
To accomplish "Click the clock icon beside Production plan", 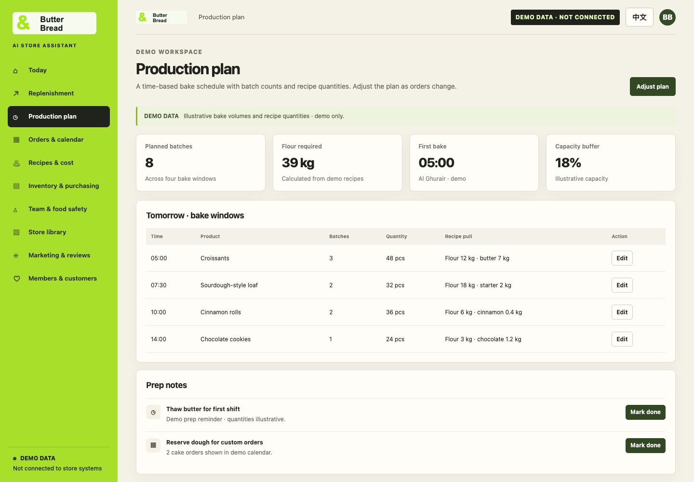I will click(x=15, y=117).
